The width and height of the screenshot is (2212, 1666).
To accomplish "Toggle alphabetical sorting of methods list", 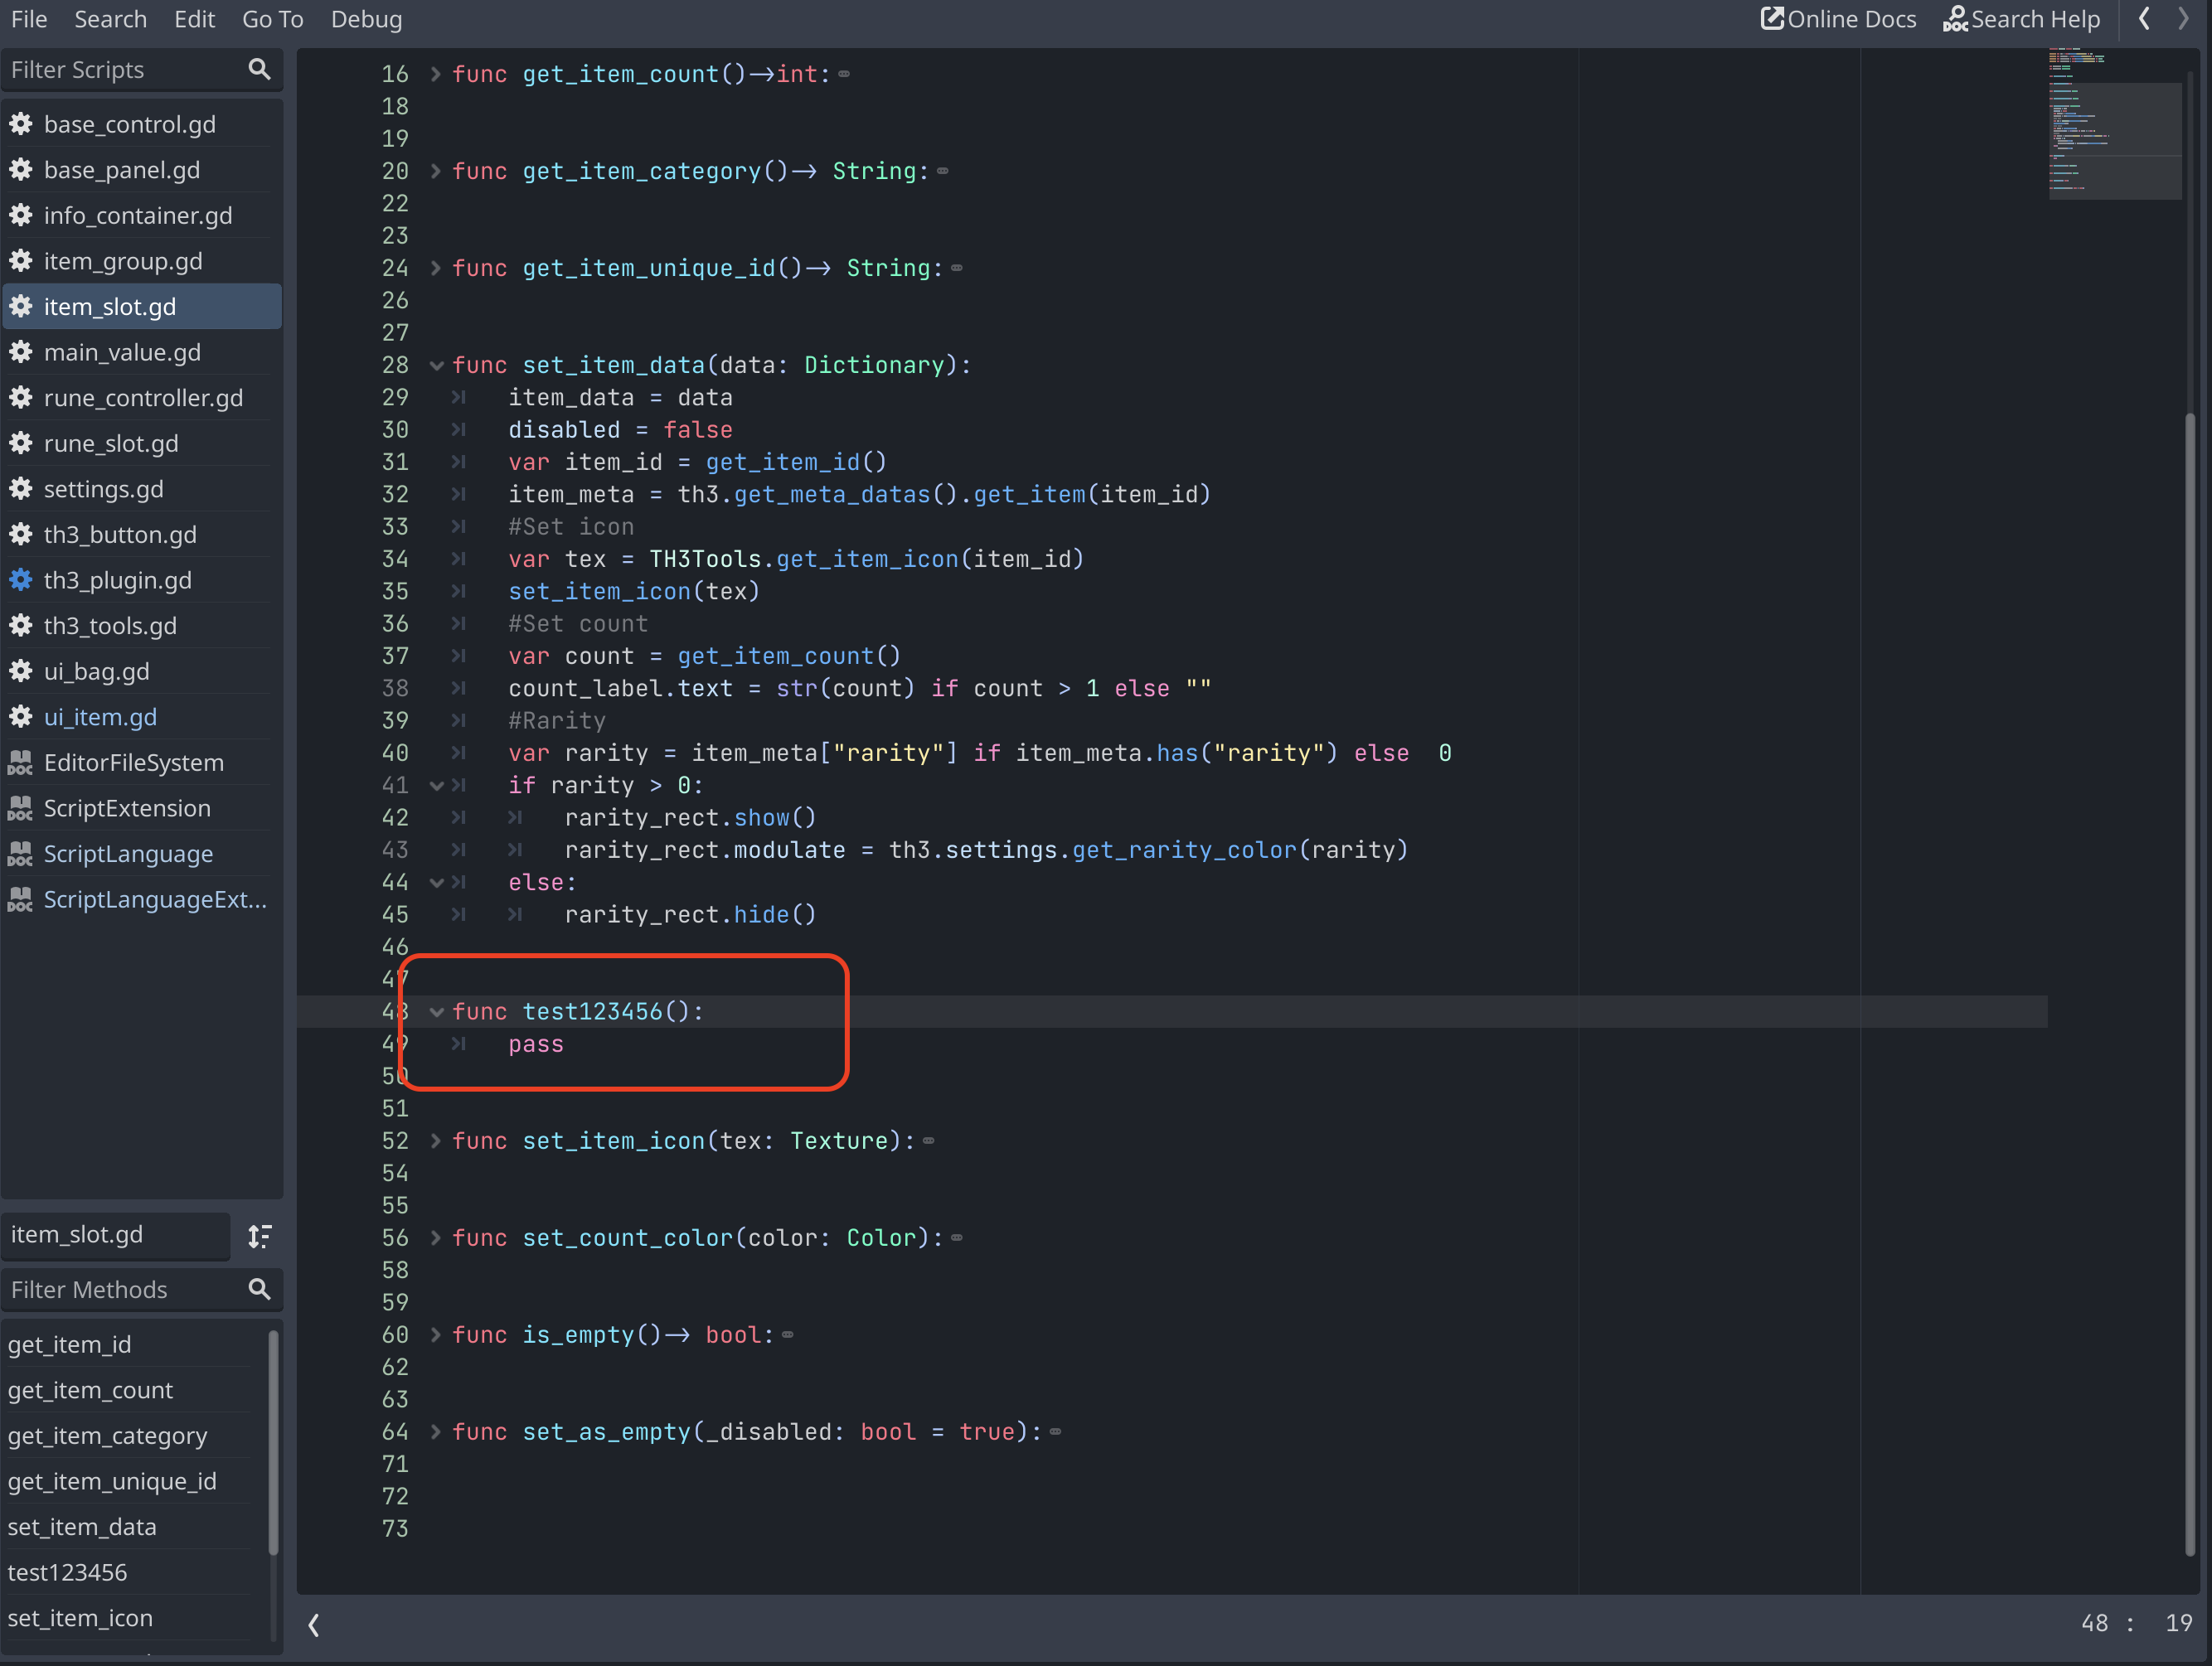I will pos(260,1236).
